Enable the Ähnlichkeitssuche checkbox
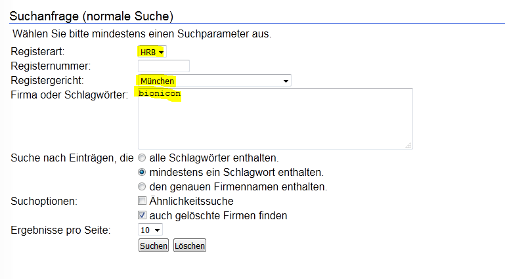This screenshot has height=279, width=505. click(x=142, y=202)
